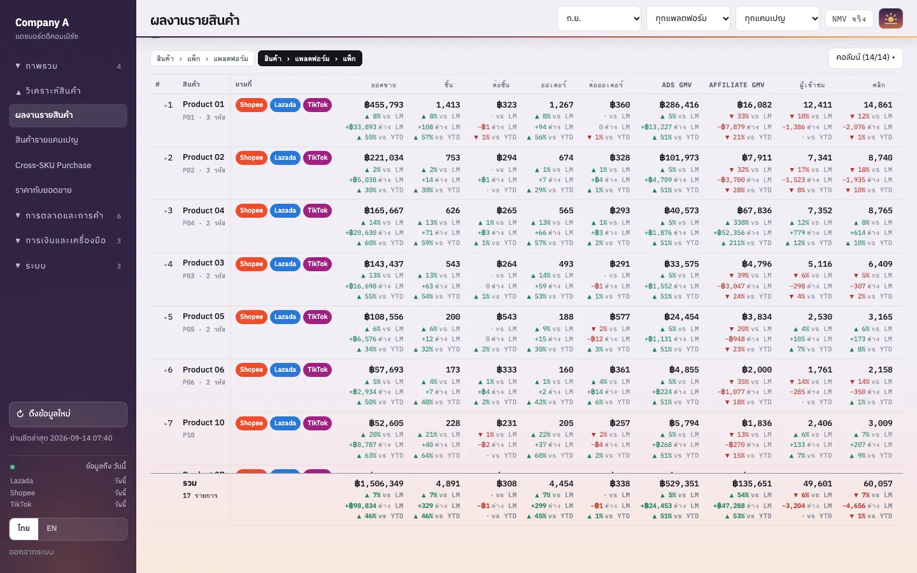Open the month dropdown showing ก.ย.
This screenshot has height=573, width=917.
point(599,18)
